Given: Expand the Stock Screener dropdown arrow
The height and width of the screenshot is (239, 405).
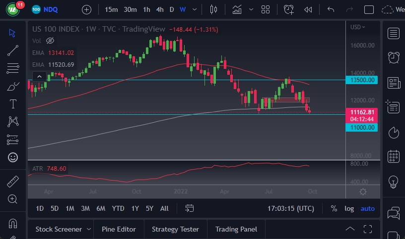Looking at the screenshot, I should pos(89,229).
